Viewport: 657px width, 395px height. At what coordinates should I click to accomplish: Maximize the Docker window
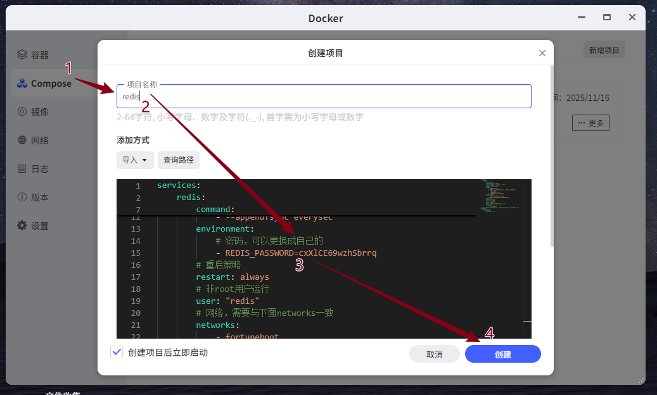[606, 18]
